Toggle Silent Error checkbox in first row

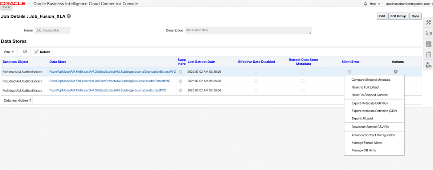pos(350,72)
